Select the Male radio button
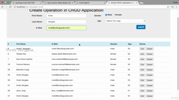 pyautogui.click(x=106, y=15)
